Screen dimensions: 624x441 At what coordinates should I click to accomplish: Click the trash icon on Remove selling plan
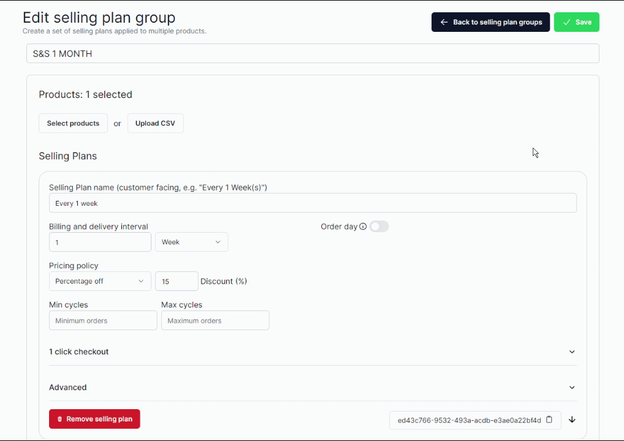point(59,419)
